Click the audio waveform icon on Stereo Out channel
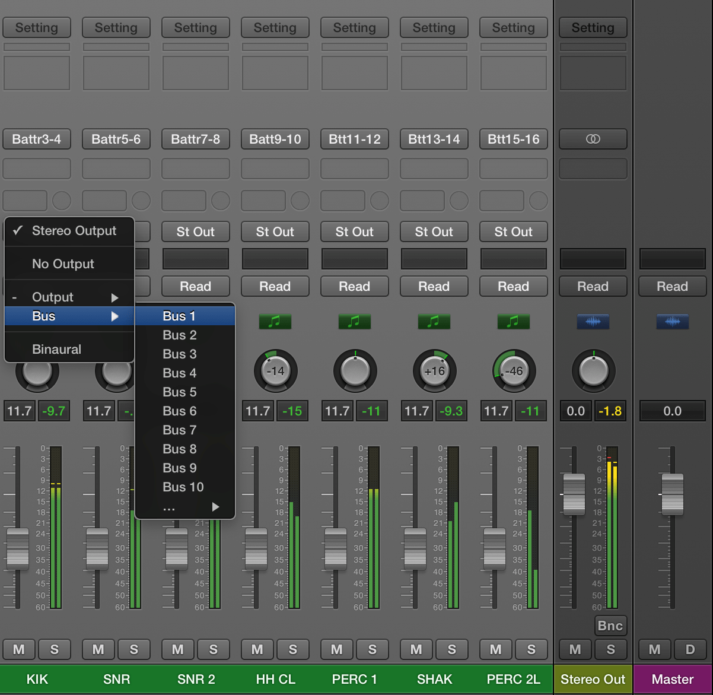This screenshot has width=713, height=695. (x=593, y=322)
